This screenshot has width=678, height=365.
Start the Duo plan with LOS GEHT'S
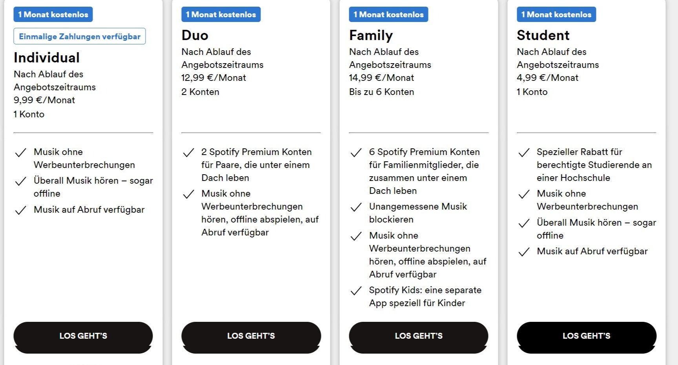coord(251,336)
